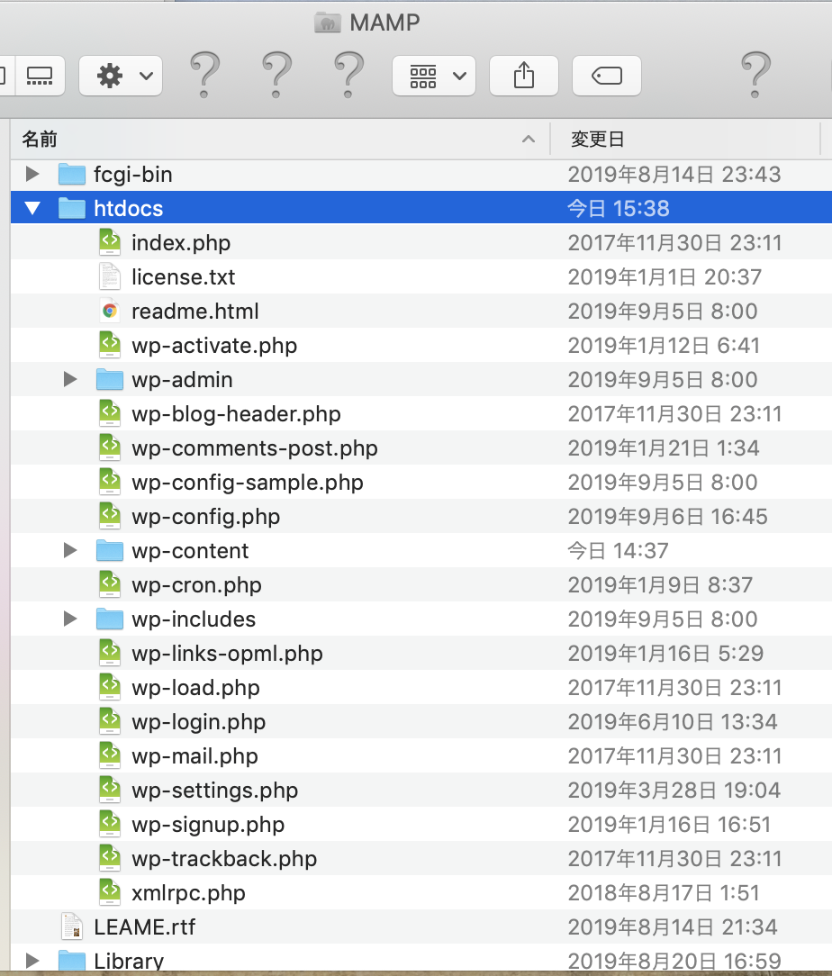Select the xmlrpc.php file name

[188, 893]
